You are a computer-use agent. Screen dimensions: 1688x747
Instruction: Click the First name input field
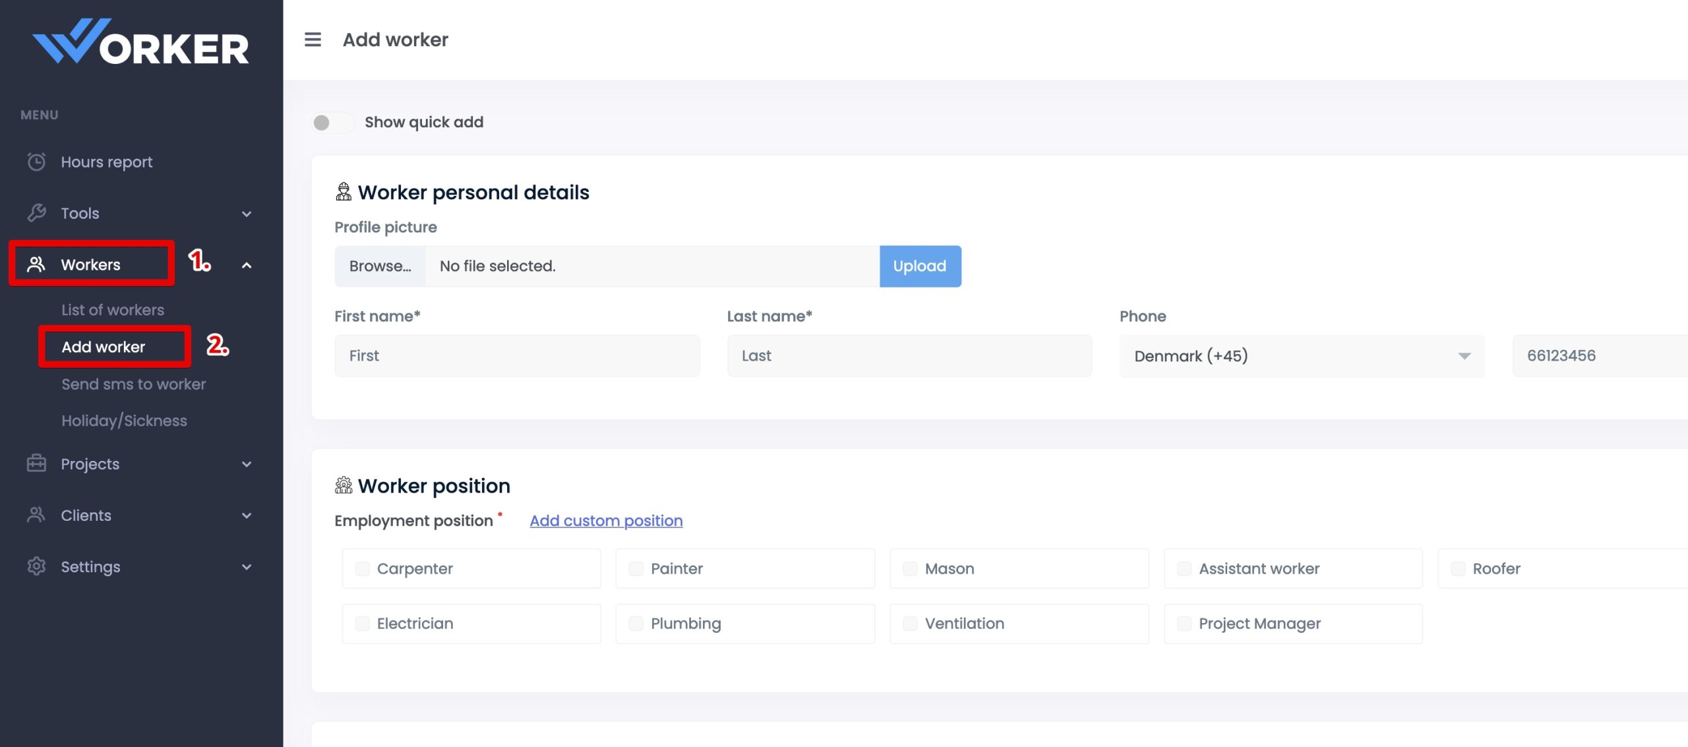(x=516, y=356)
